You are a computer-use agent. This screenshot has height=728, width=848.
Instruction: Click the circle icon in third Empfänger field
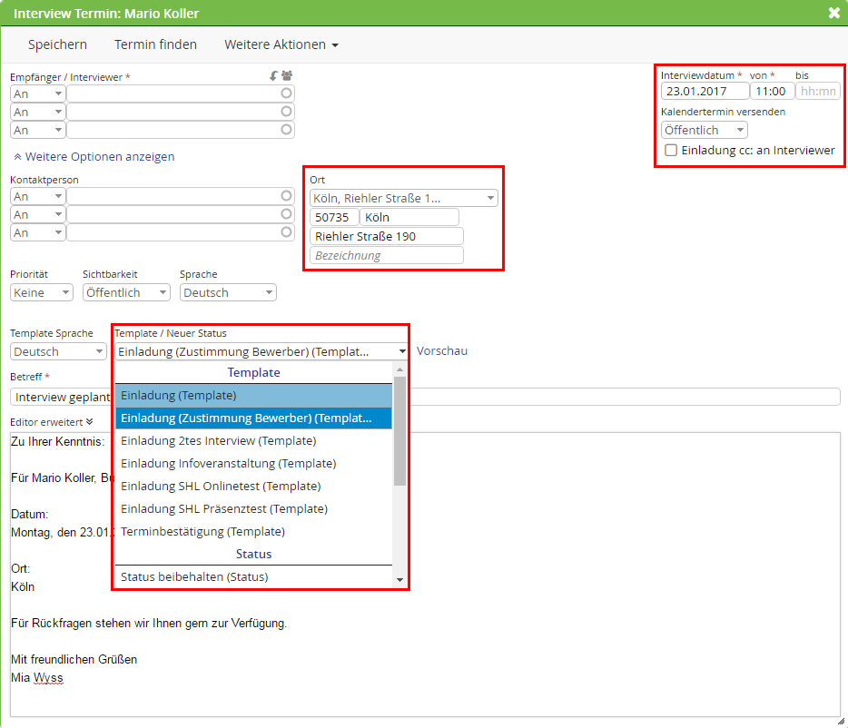[x=286, y=129]
